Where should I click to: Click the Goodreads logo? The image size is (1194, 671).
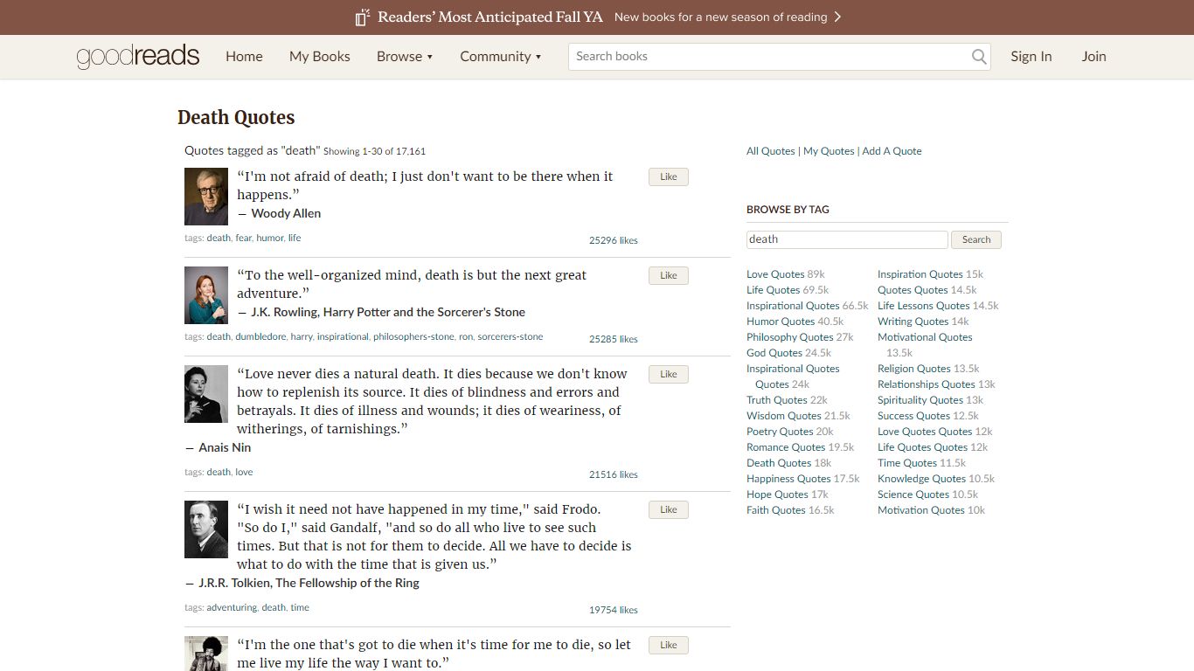pos(138,57)
